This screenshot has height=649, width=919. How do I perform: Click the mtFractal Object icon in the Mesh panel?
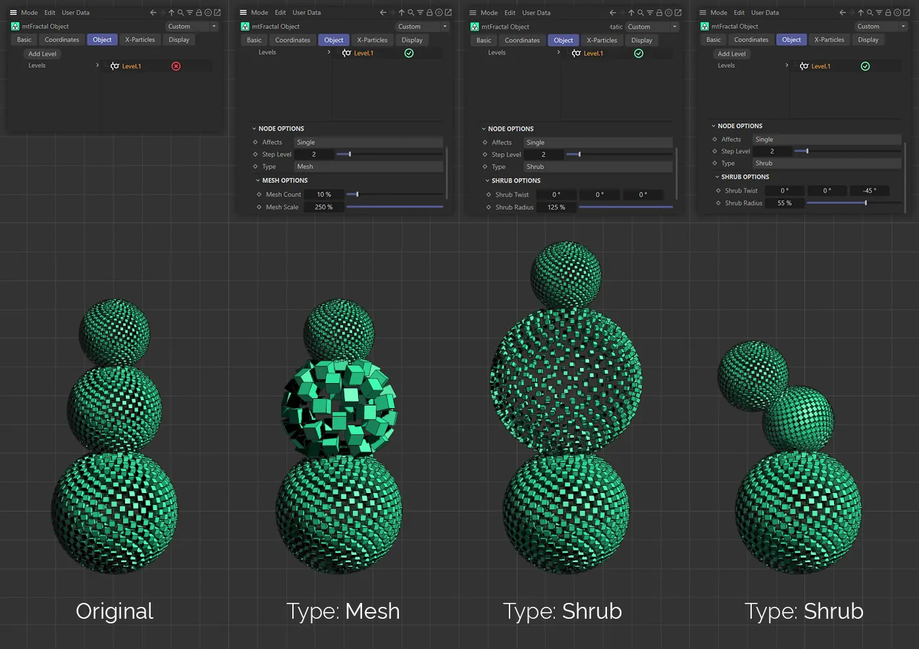click(245, 26)
